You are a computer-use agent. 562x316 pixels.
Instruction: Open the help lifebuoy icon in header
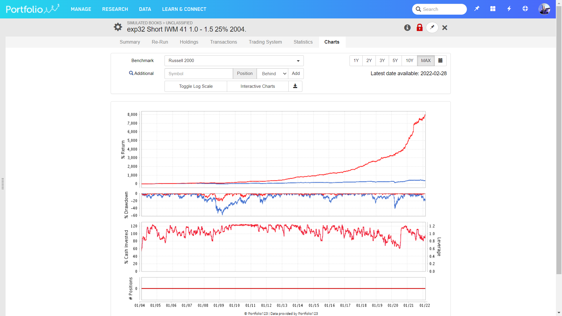point(525,9)
